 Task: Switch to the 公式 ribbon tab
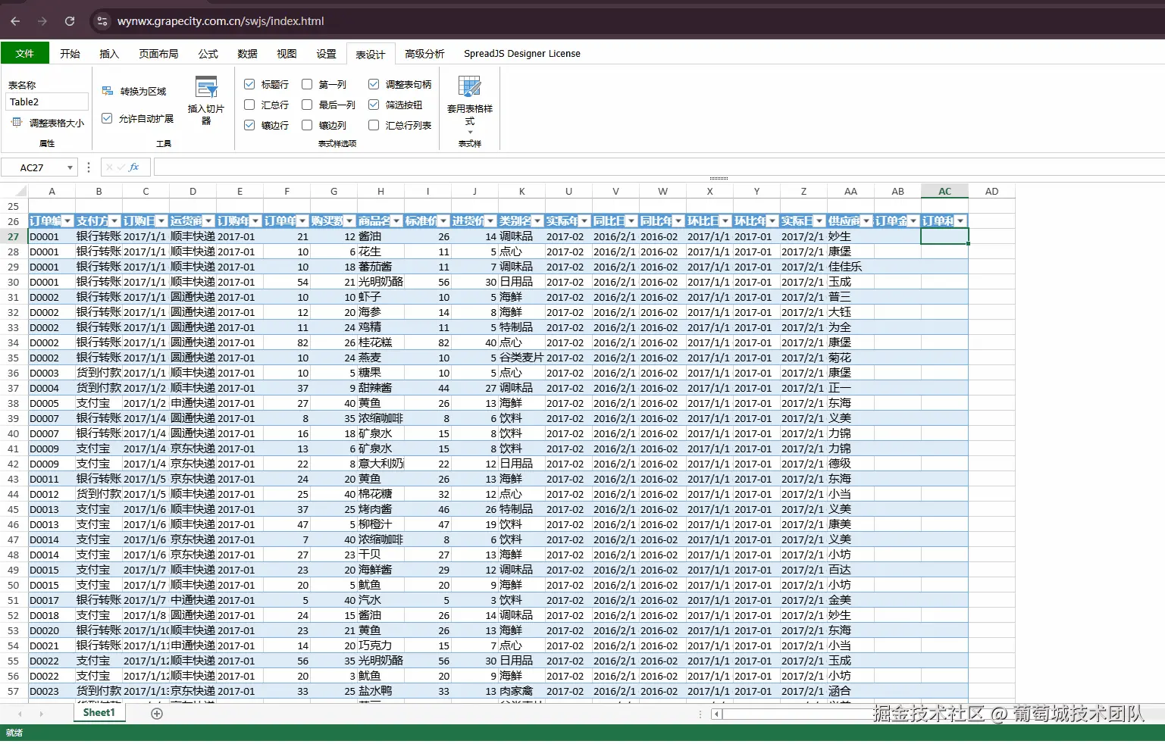208,53
